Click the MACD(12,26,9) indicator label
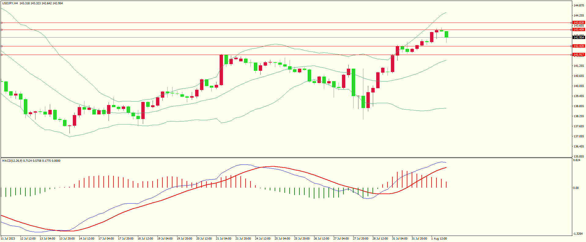The image size is (586, 242). (x=12, y=161)
